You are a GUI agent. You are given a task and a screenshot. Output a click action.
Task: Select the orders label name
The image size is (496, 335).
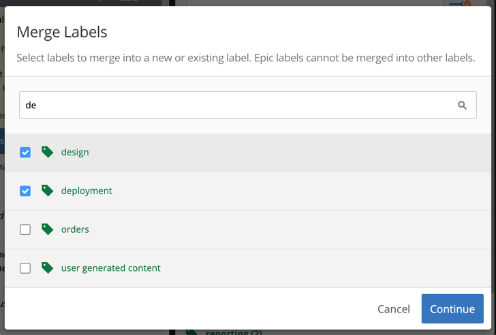tap(75, 229)
